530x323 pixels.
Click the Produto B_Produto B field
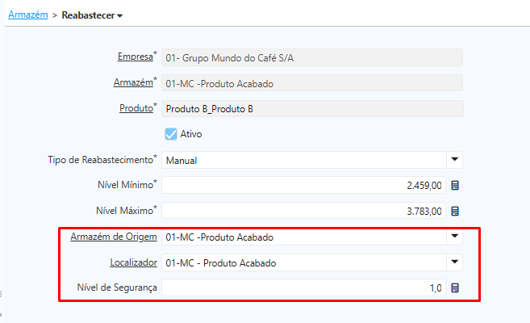[x=312, y=108]
